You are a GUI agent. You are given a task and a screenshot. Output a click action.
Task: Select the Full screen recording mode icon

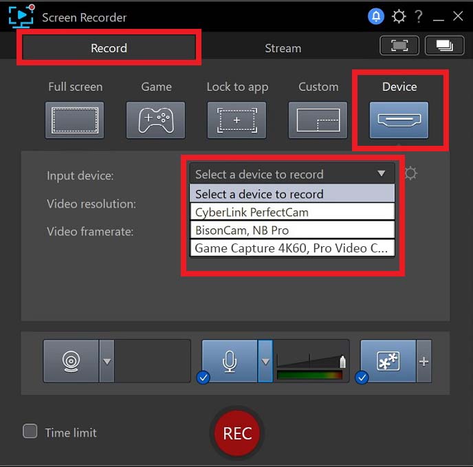74,120
